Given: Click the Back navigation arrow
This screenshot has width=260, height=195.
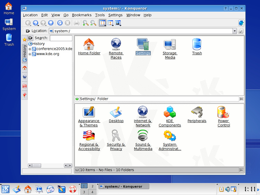Looking at the screenshot, I should [x=28, y=23].
